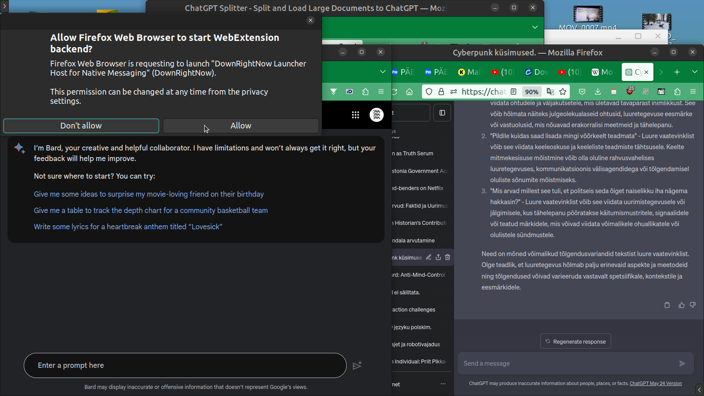Switch to the second PÄE tab
Screen dimensions: 704x396
click(436, 72)
